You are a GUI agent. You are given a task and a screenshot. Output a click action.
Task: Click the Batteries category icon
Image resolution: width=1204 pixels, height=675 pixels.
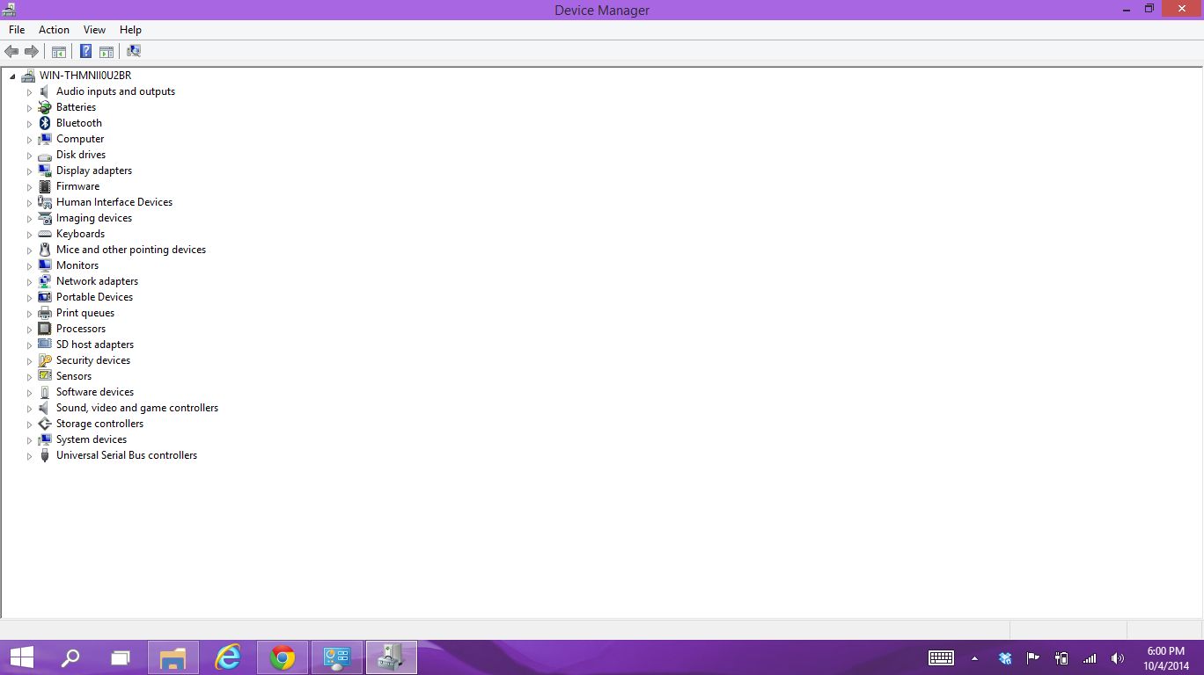[45, 107]
